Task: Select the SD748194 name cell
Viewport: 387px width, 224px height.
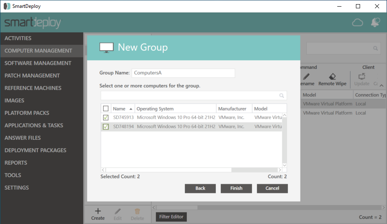Action: pyautogui.click(x=123, y=127)
